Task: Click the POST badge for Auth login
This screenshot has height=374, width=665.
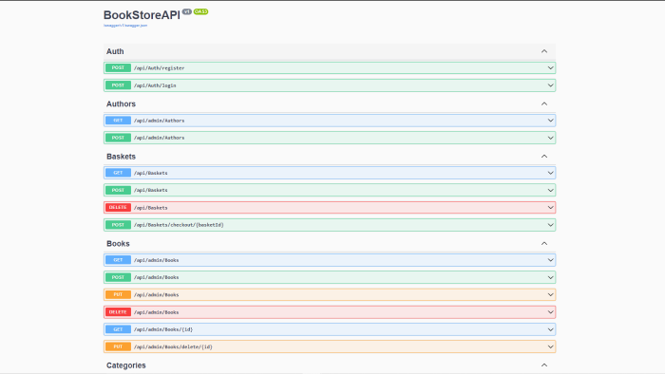Action: (118, 85)
